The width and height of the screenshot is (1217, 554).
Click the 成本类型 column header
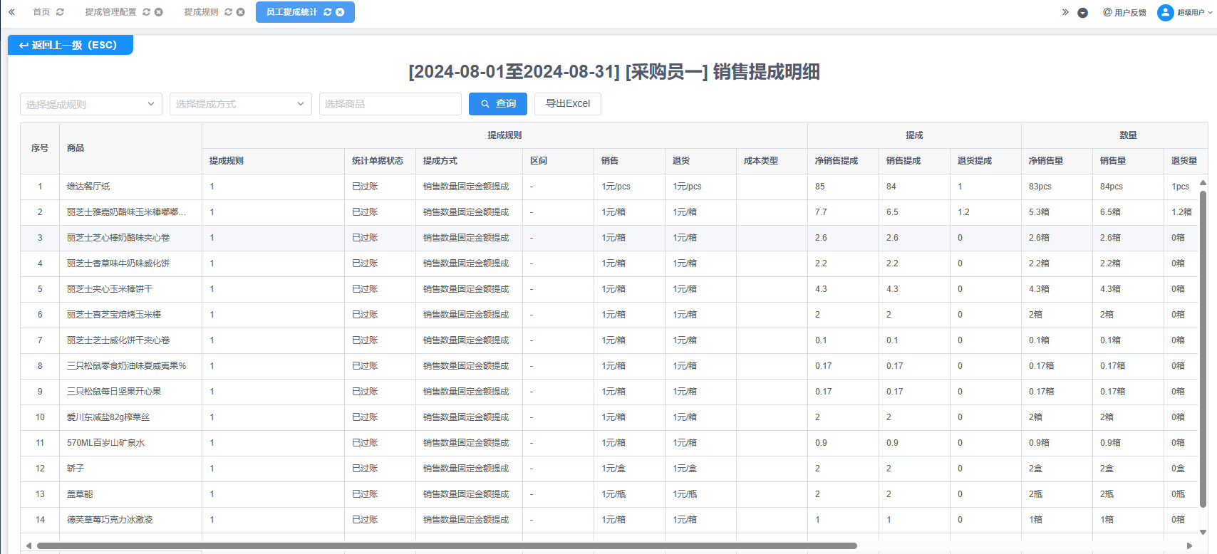772,161
